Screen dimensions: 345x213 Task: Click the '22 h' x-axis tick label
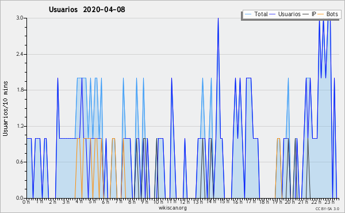[316, 201]
